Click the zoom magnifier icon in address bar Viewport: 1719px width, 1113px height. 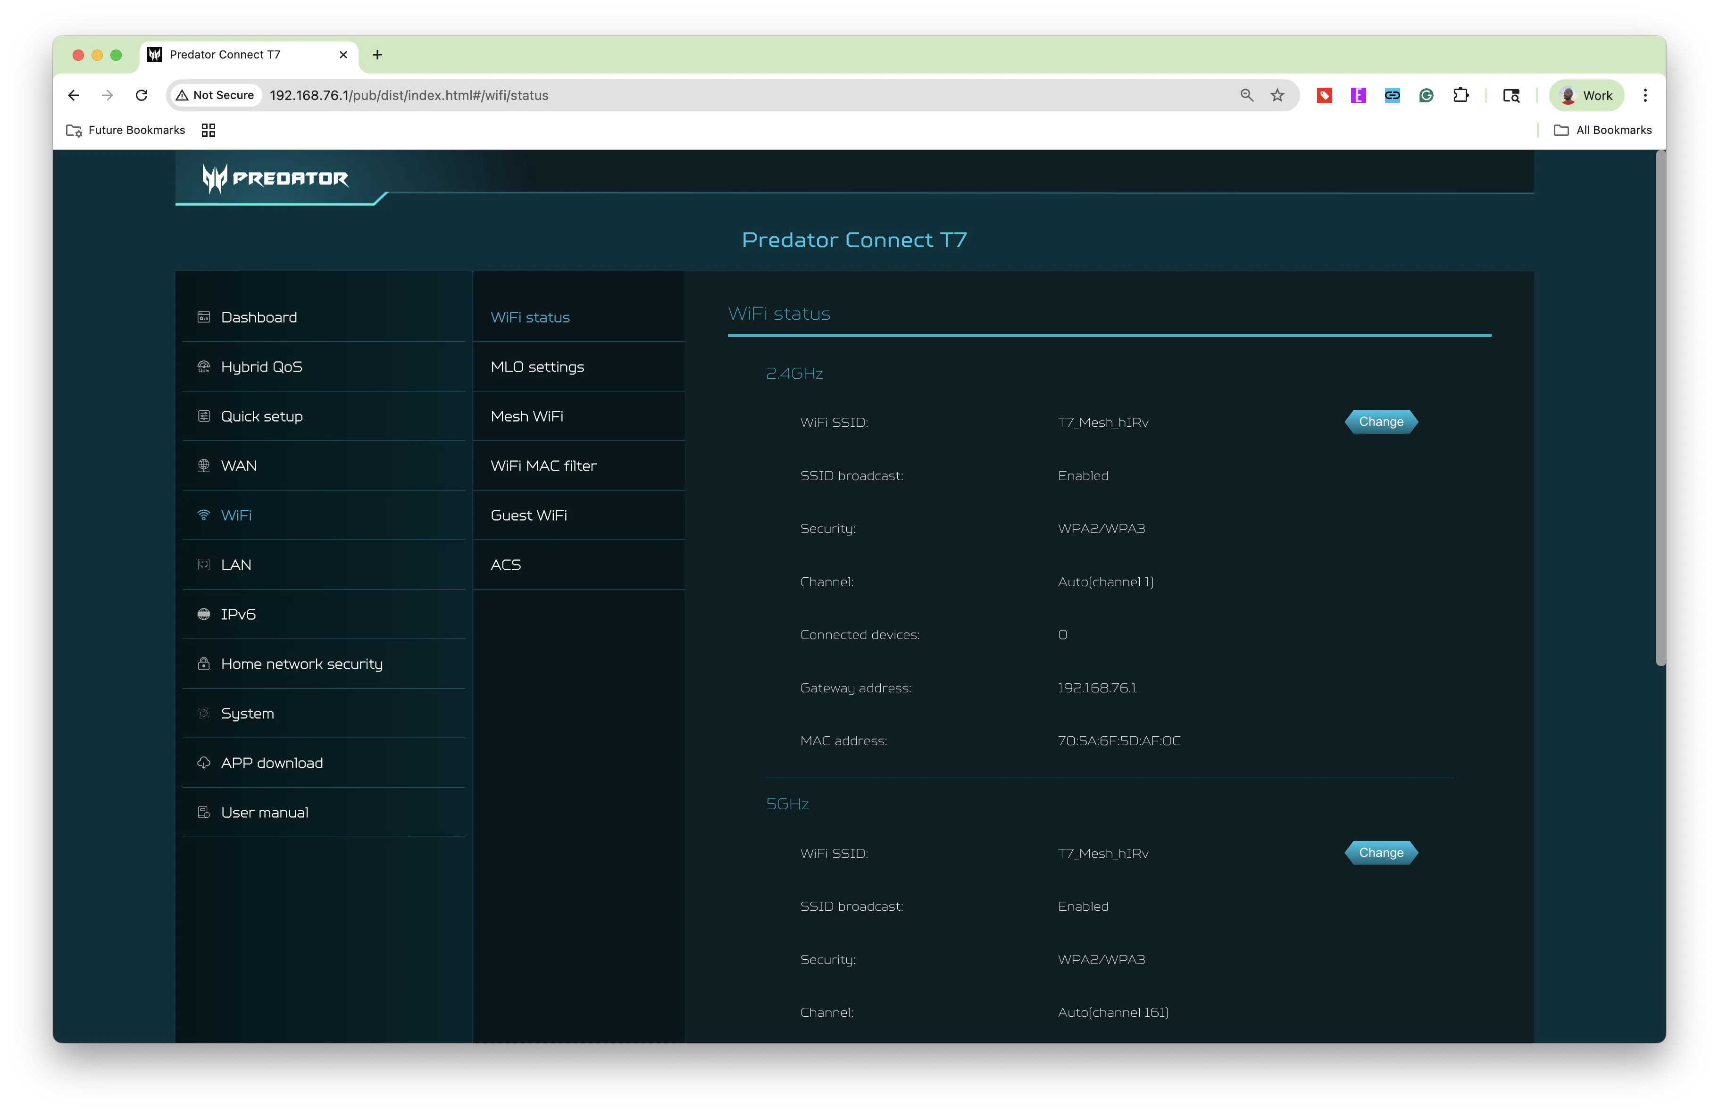click(x=1247, y=95)
